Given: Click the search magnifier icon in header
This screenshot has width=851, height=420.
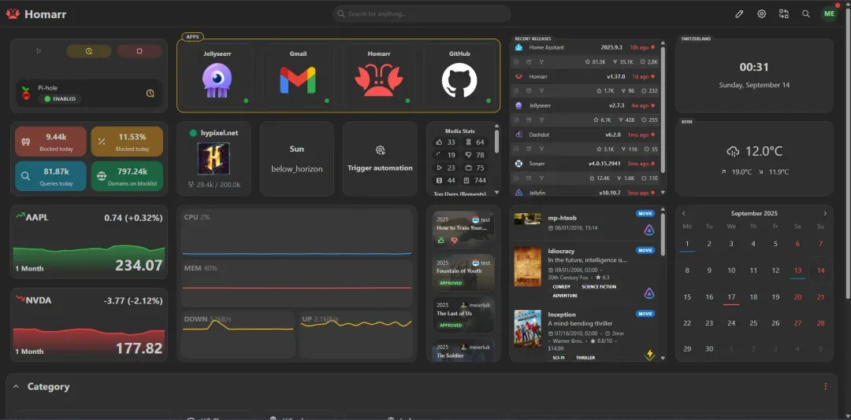Looking at the screenshot, I should coord(805,13).
